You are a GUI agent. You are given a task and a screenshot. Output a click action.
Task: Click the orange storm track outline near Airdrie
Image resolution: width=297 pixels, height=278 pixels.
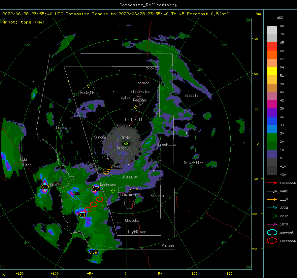[x=109, y=171]
